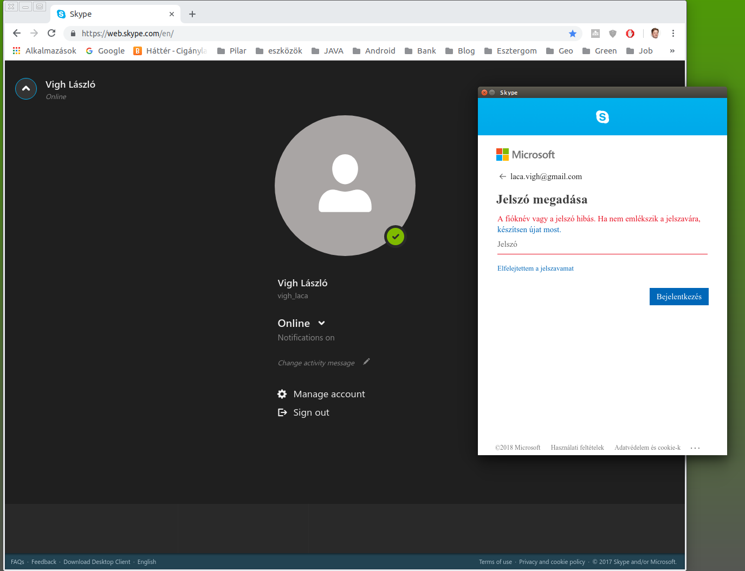This screenshot has height=571, width=745.
Task: Go back using browser back arrow
Action: point(17,33)
